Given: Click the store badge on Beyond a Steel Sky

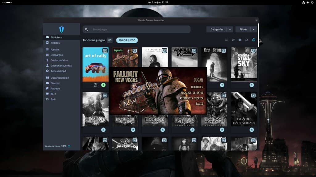Looking at the screenshot, I should 253,51.
